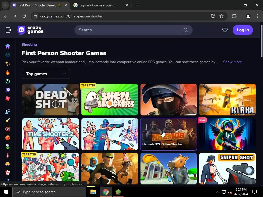Click the address bar URL
263x197 pixels.
(71, 16)
